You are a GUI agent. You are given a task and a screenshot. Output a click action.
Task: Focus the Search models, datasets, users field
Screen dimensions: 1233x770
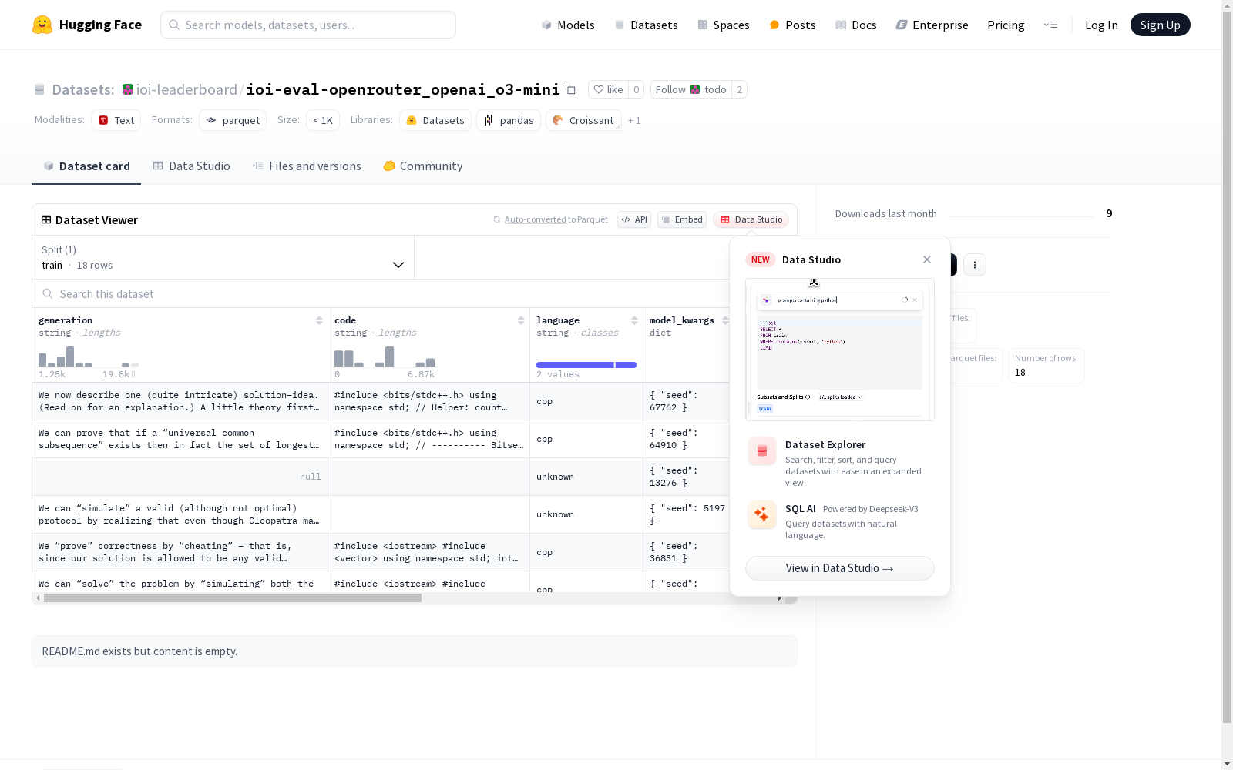(x=308, y=25)
